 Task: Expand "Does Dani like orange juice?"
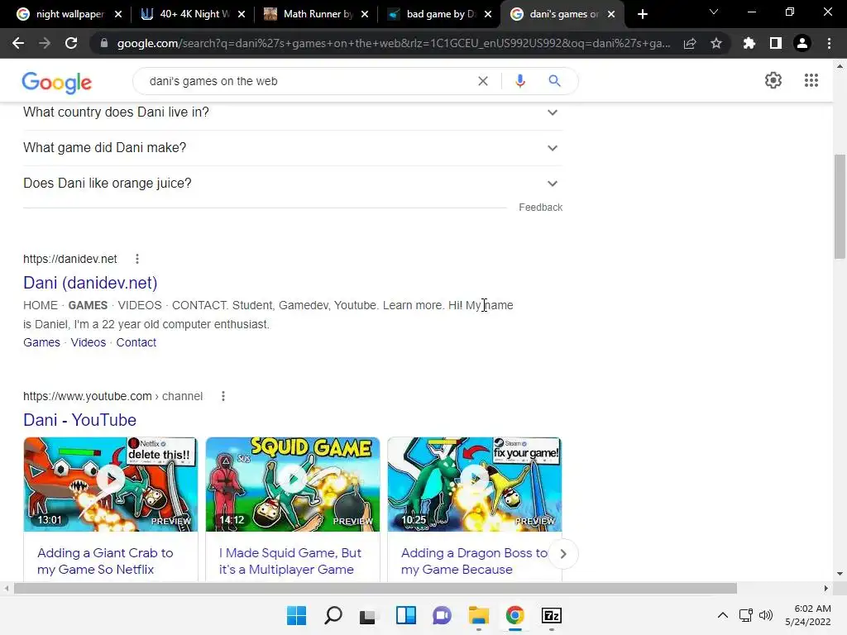293,184
